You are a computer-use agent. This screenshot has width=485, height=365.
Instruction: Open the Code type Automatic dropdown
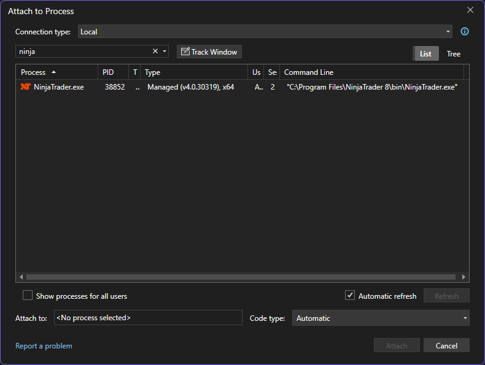381,318
